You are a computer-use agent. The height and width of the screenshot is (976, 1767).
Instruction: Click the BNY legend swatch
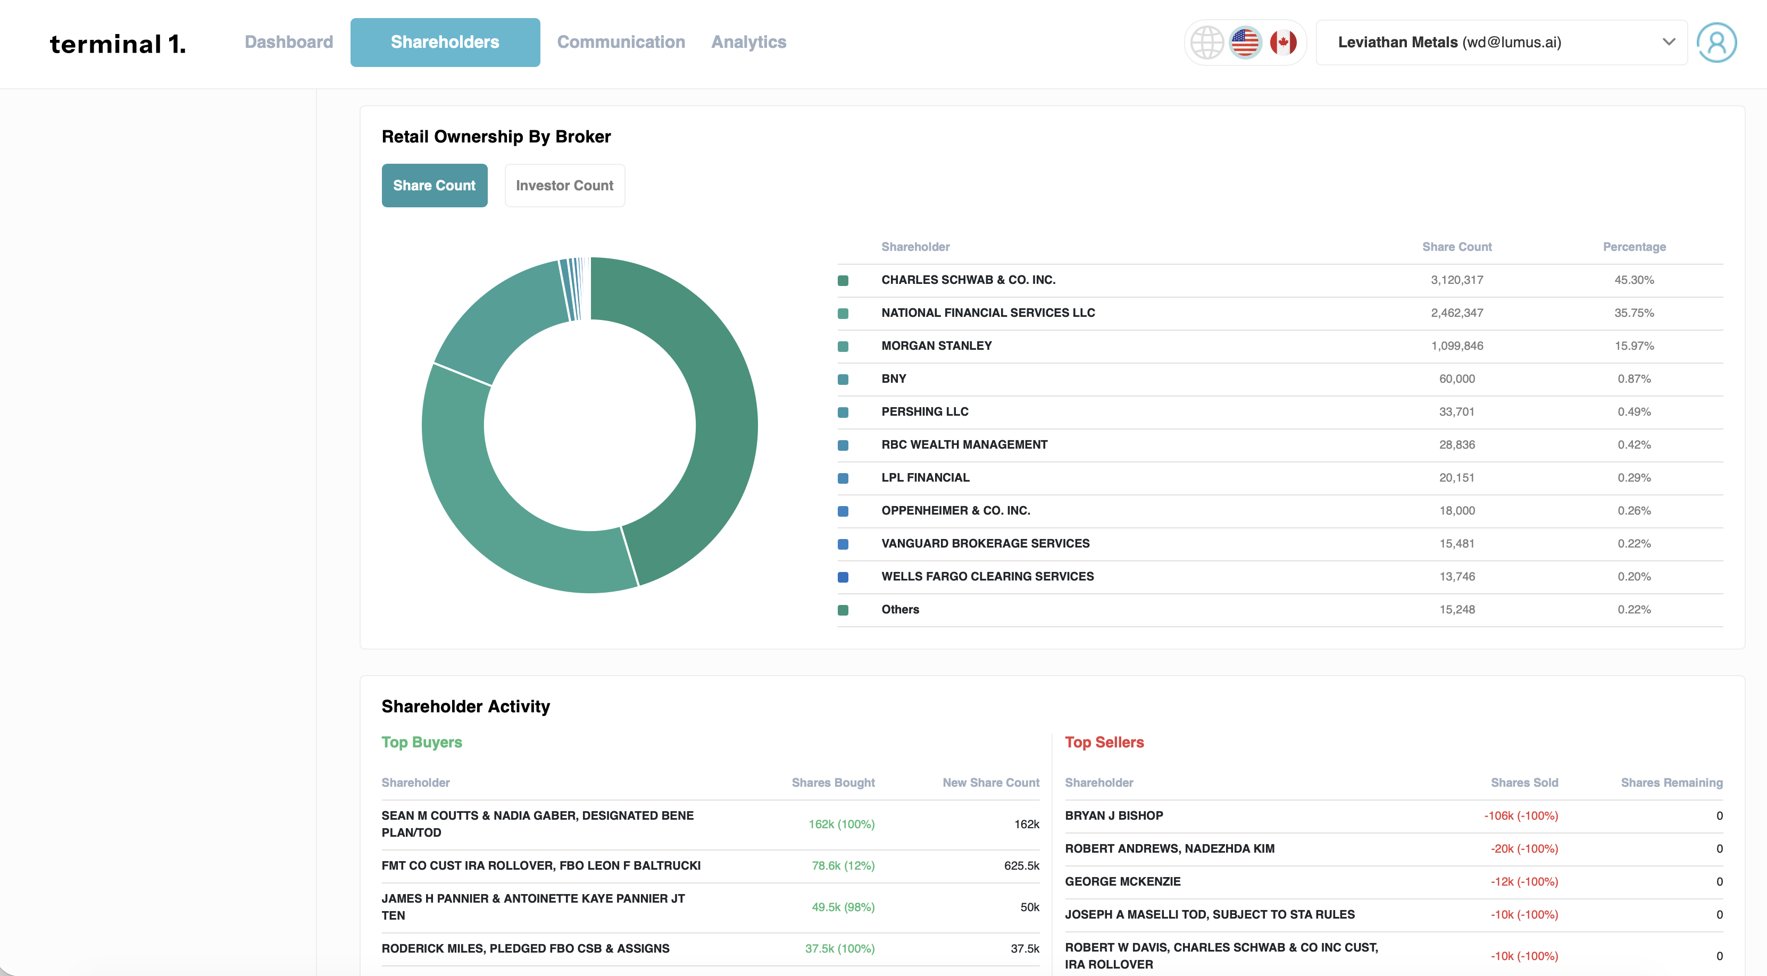(843, 379)
